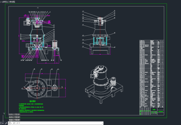Open command line customize wrench menu
The width and height of the screenshot is (181, 125).
[x=6, y=123]
